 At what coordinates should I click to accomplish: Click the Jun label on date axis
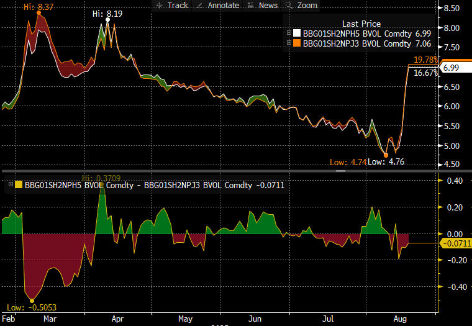[x=255, y=319]
